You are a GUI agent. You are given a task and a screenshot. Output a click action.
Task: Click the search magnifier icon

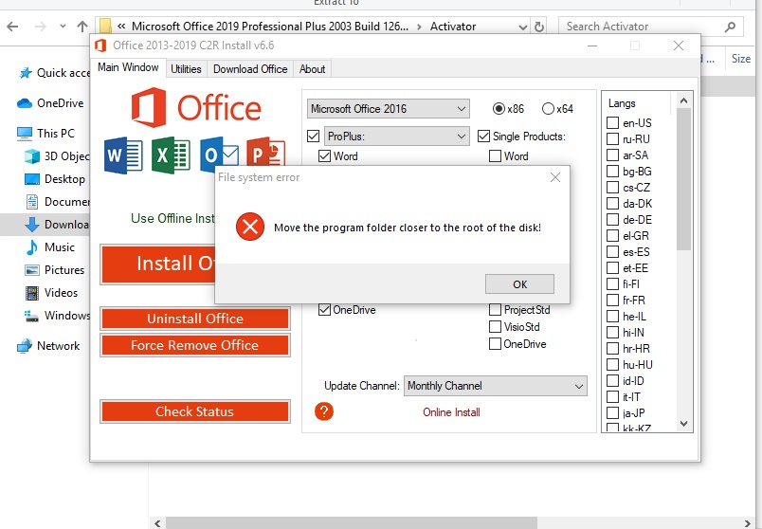730,27
